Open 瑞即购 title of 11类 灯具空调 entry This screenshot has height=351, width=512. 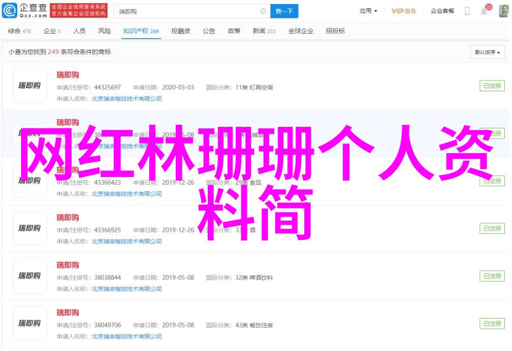(x=68, y=75)
